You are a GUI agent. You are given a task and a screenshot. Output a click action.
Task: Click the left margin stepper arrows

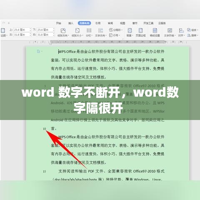[x=30, y=35]
